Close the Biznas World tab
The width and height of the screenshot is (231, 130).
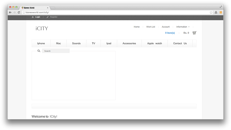click(47, 7)
